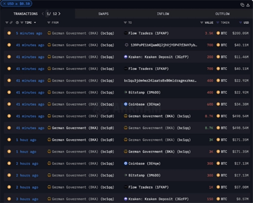Open the OUTFLOW tab
The height and width of the screenshot is (203, 253).
(222, 14)
